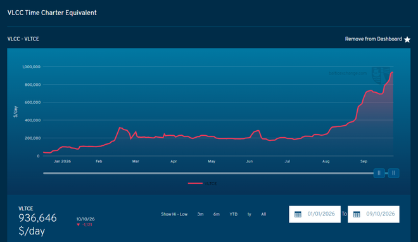
Task: Click the 936,646 VLTCE value
Action: [x=37, y=218]
